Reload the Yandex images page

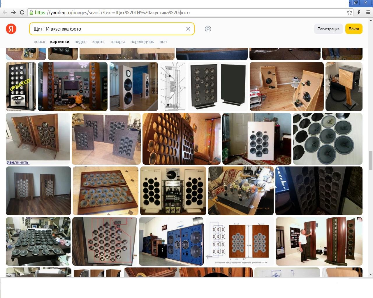[22, 12]
